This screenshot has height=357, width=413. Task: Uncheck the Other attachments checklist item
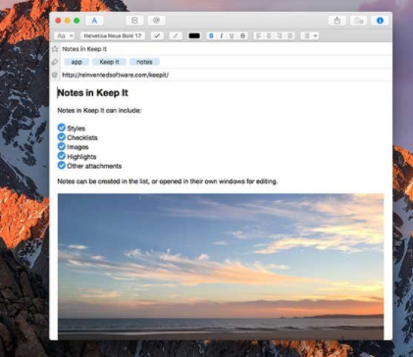(62, 166)
